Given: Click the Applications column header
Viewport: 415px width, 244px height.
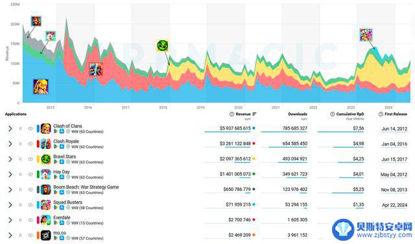Looking at the screenshot, I should (16, 114).
